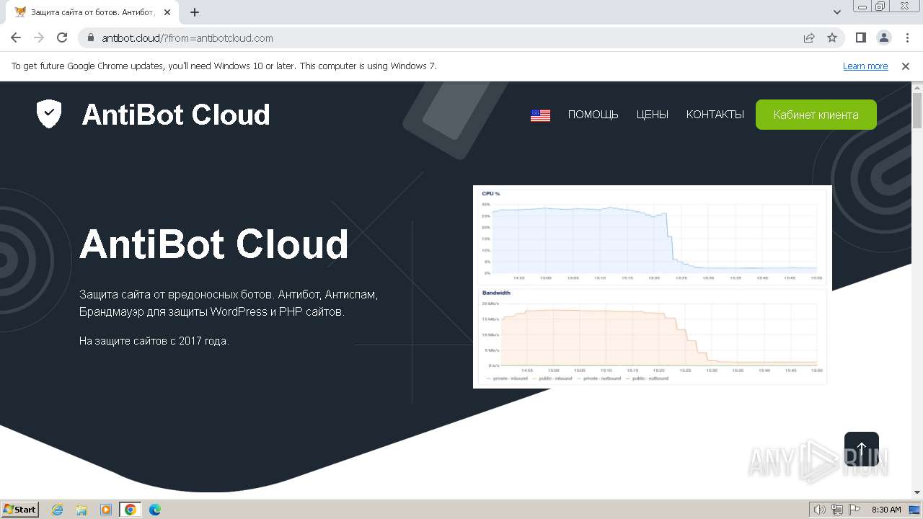Click the Chrome taskbar icon
The height and width of the screenshot is (519, 923).
point(131,510)
